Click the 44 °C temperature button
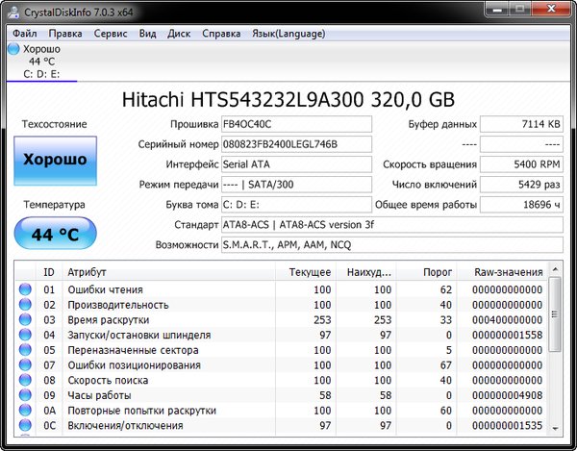 (55, 234)
